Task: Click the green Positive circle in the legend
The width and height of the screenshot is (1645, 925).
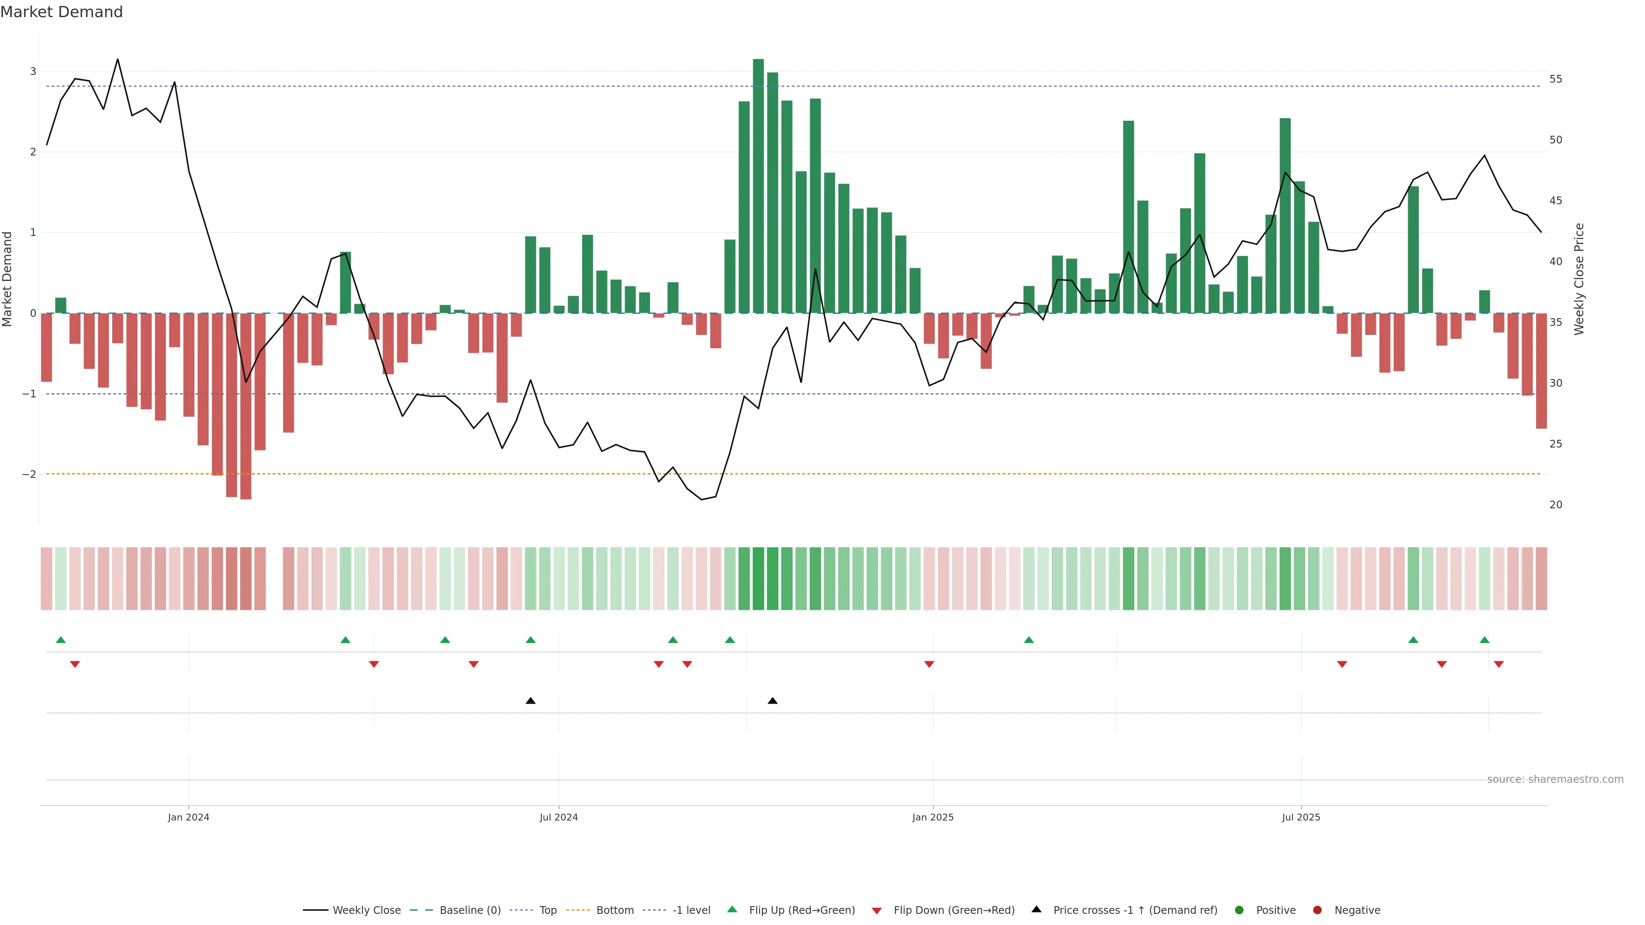Action: (x=1239, y=910)
